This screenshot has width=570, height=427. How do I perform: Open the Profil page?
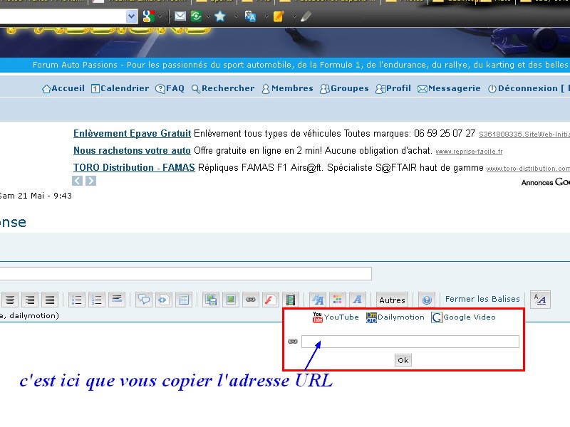click(x=393, y=88)
